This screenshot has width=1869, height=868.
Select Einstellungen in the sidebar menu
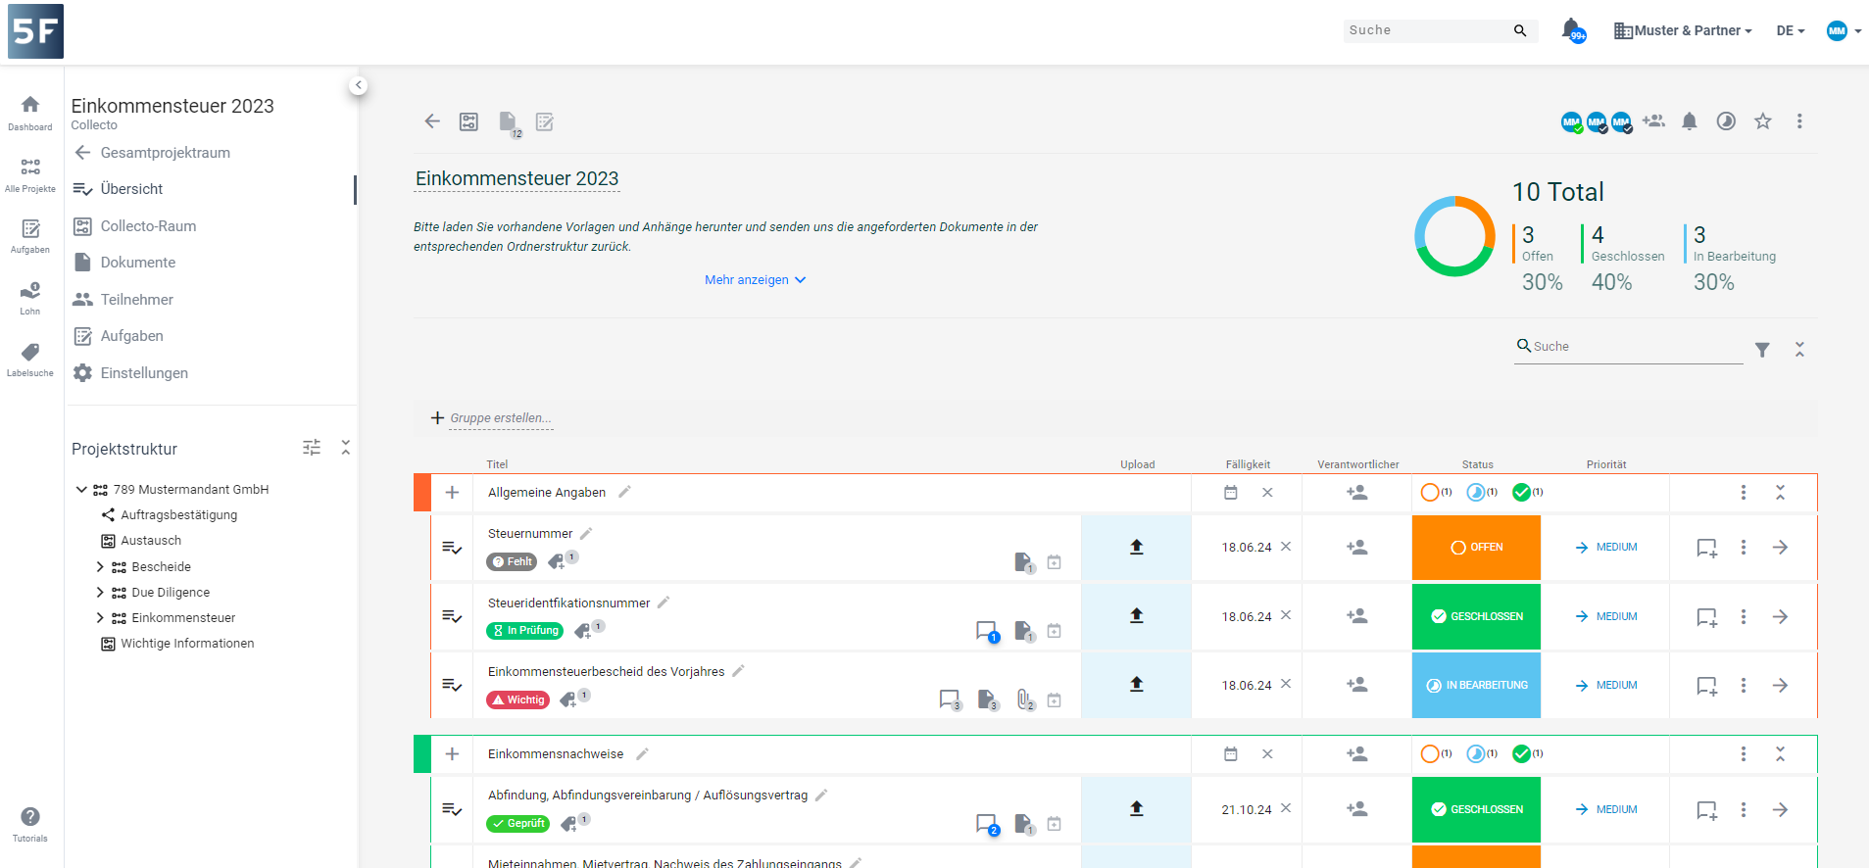[x=144, y=373]
